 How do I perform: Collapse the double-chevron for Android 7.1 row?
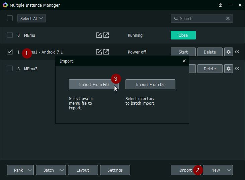click(237, 52)
